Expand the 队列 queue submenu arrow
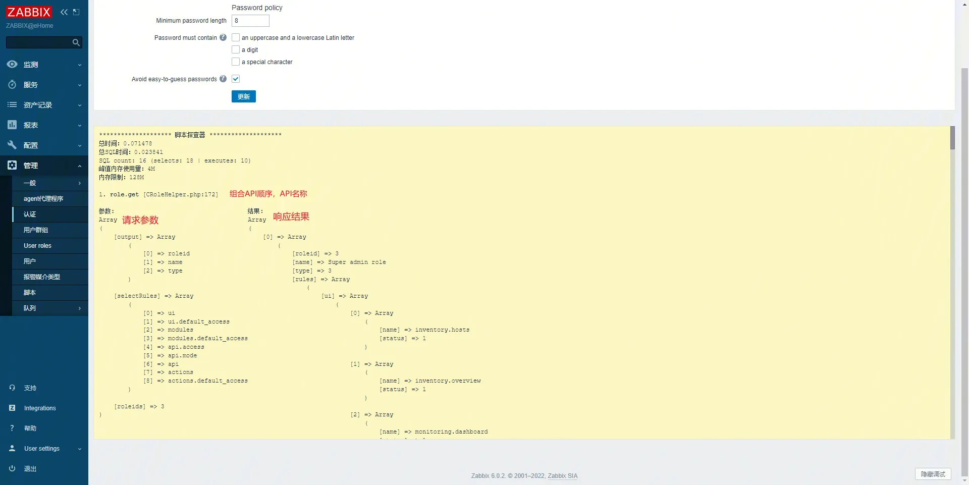 pyautogui.click(x=79, y=308)
